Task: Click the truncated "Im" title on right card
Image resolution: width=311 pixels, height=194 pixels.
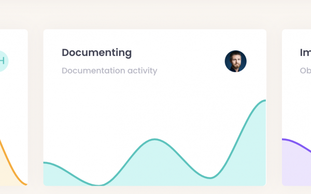Action: (x=305, y=53)
